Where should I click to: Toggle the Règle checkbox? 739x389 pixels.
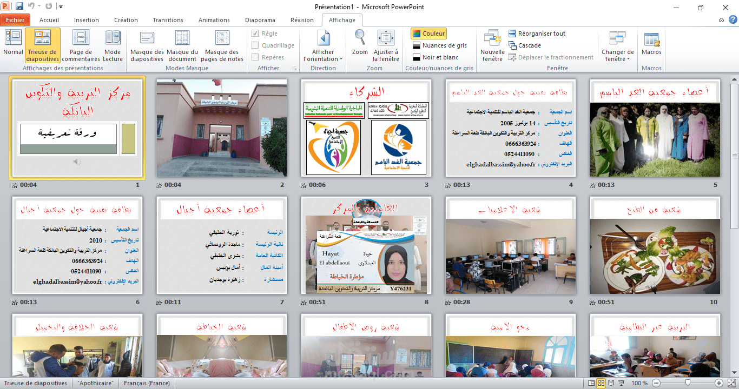pos(255,33)
